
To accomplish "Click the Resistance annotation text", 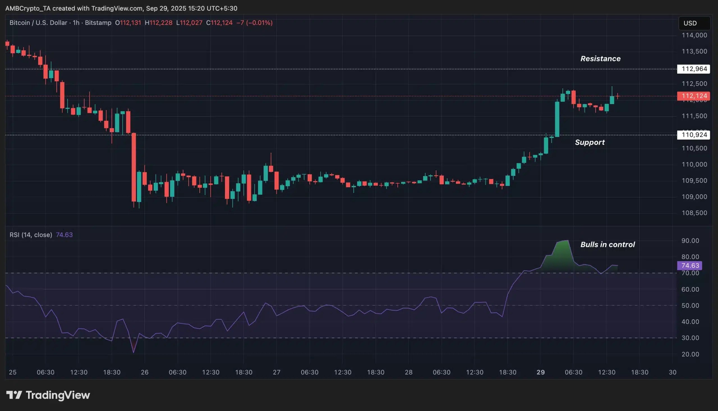I will coord(600,59).
